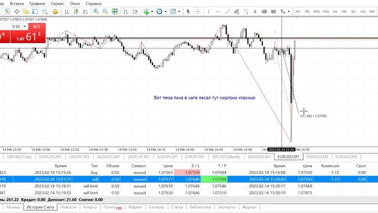The image size is (378, 213).
Task: Select the rectangle drawing tool
Action: click(273, 11)
